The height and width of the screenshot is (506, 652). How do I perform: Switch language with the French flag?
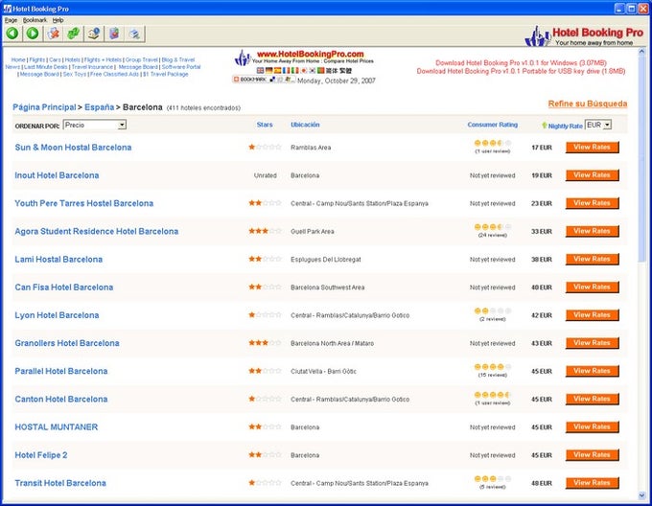[286, 71]
